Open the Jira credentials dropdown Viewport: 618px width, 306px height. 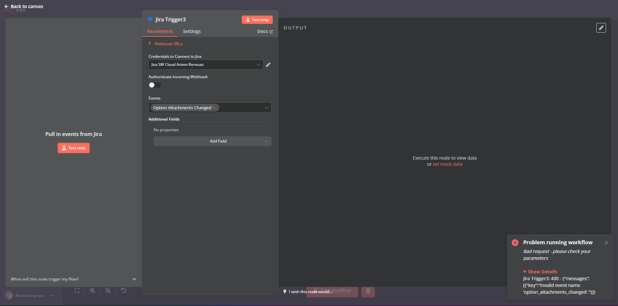click(x=259, y=65)
